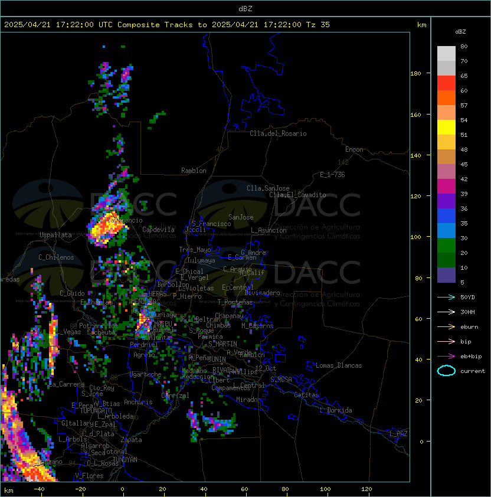This screenshot has height=497, width=491.
Task: Click the 'Ramblon' label near the 140 km line
Action: point(194,171)
